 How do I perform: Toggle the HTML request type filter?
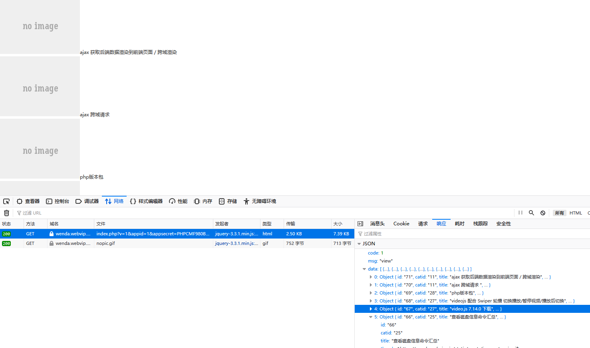point(576,213)
